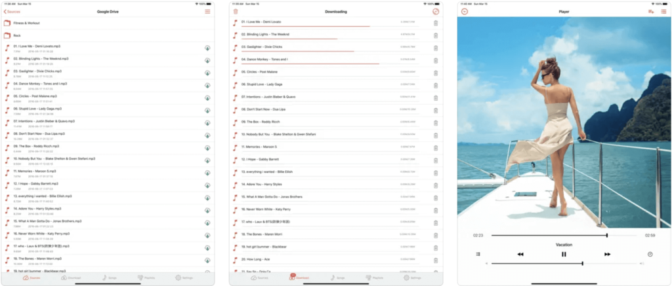The width and height of the screenshot is (672, 286).
Task: Select 12. I Hope - Gabby Barrett.mp3 file
Action: click(107, 185)
